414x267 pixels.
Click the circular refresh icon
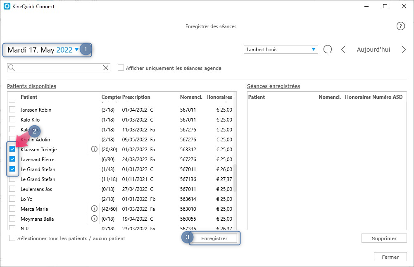point(328,49)
